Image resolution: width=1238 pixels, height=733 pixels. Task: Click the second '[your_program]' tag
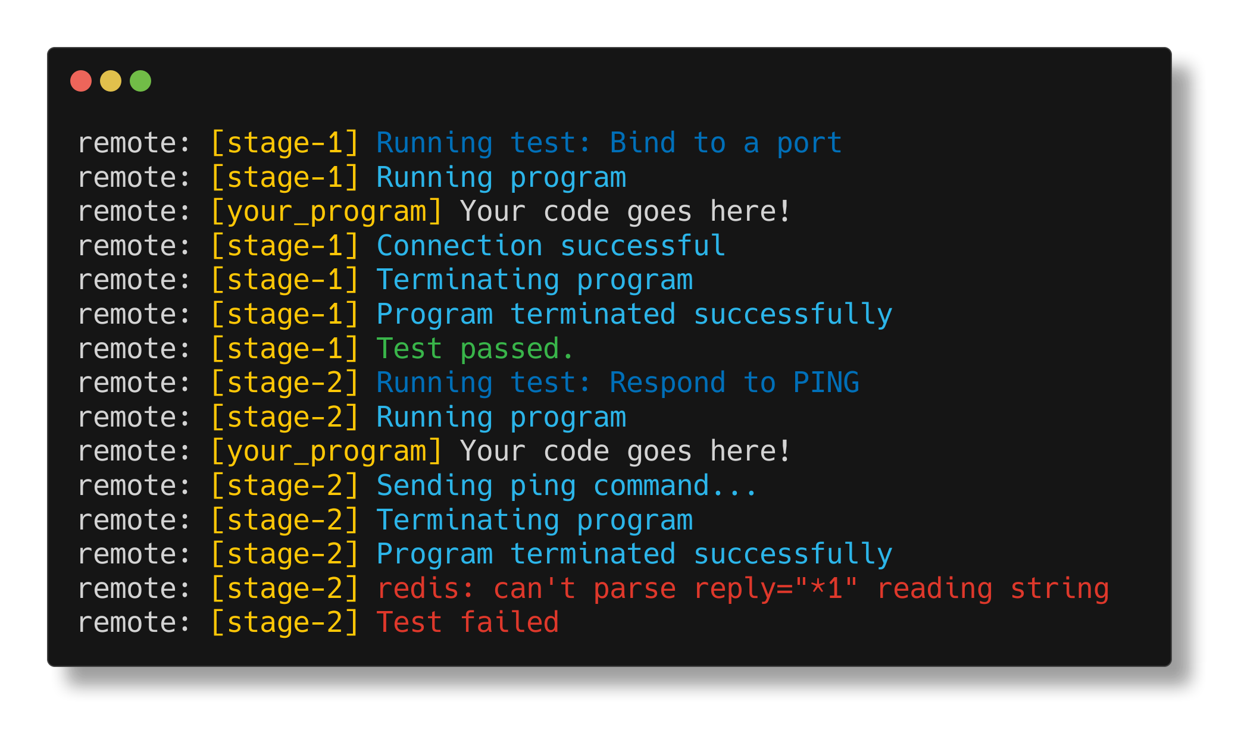point(327,452)
